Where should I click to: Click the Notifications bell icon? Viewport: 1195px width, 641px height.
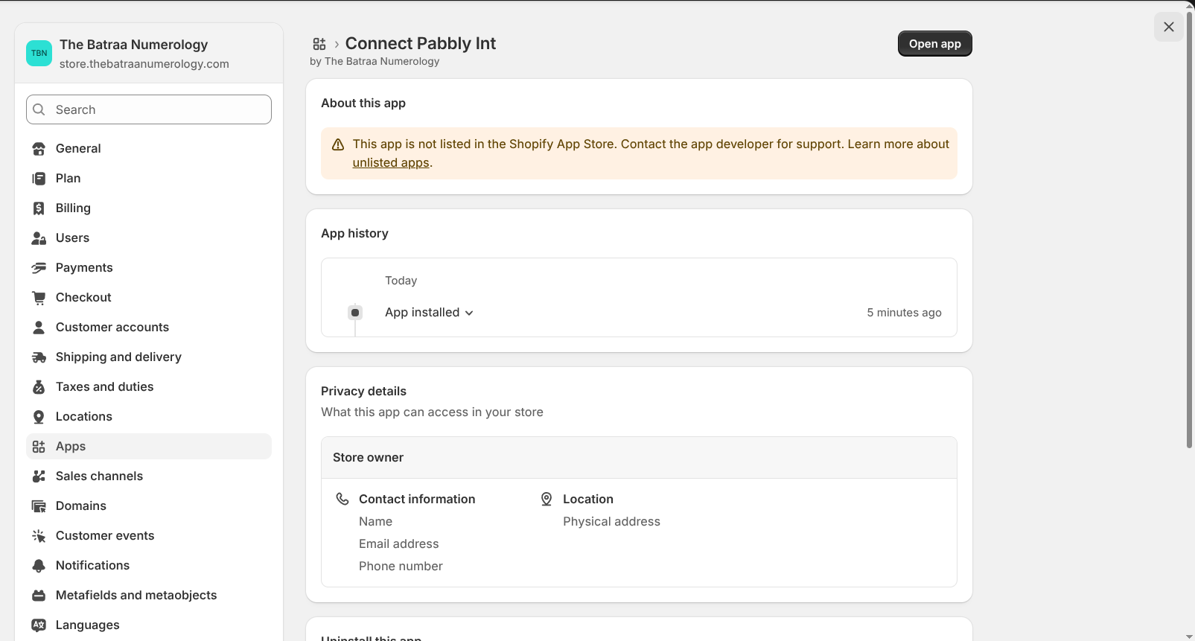[x=39, y=566]
